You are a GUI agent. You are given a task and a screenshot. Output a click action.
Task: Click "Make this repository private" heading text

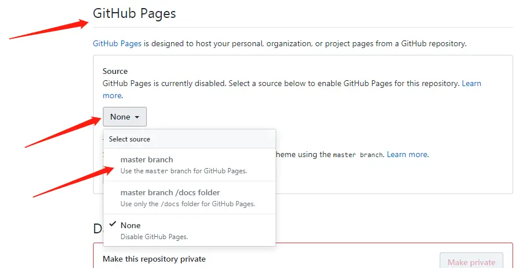click(x=154, y=259)
